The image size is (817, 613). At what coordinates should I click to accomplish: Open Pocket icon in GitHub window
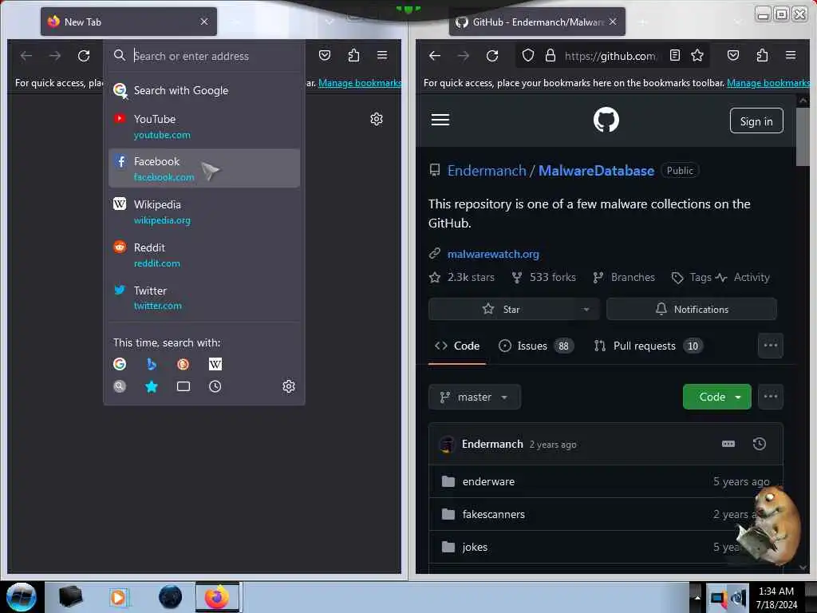[x=733, y=55]
